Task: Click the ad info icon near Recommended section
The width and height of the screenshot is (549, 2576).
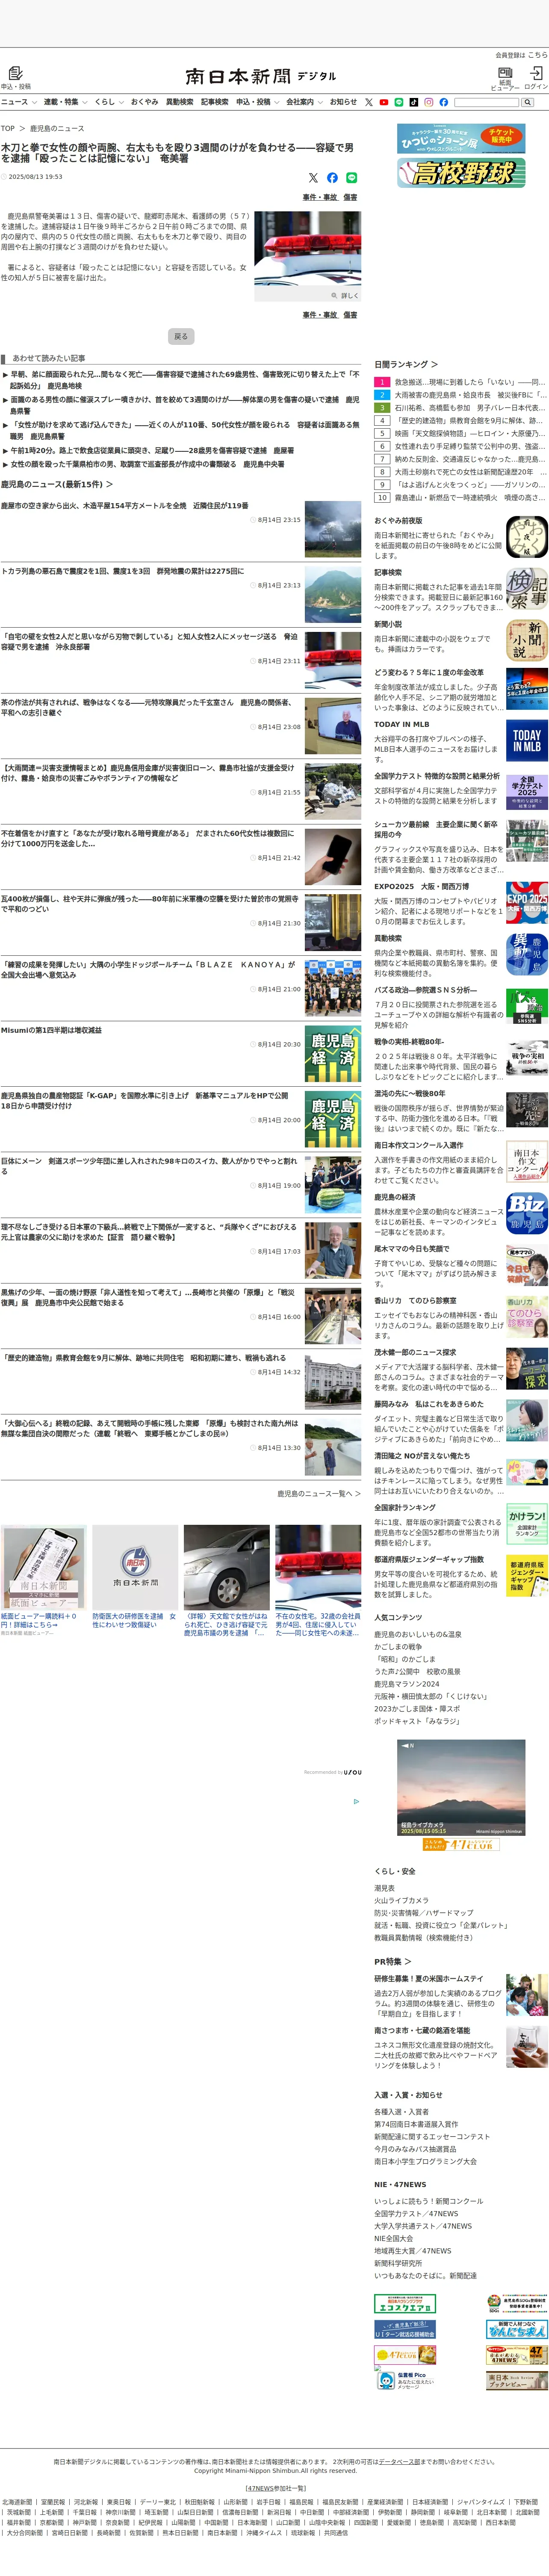Action: coord(356,1801)
